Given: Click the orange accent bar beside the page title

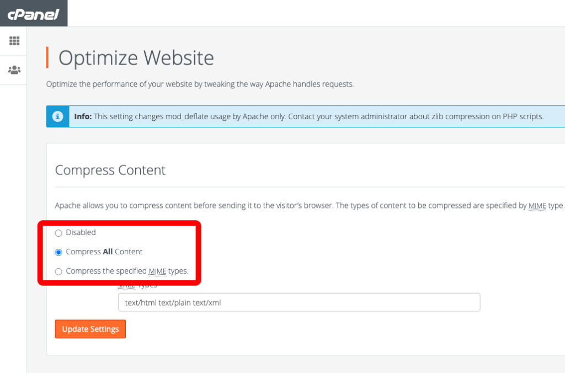Looking at the screenshot, I should tap(47, 57).
